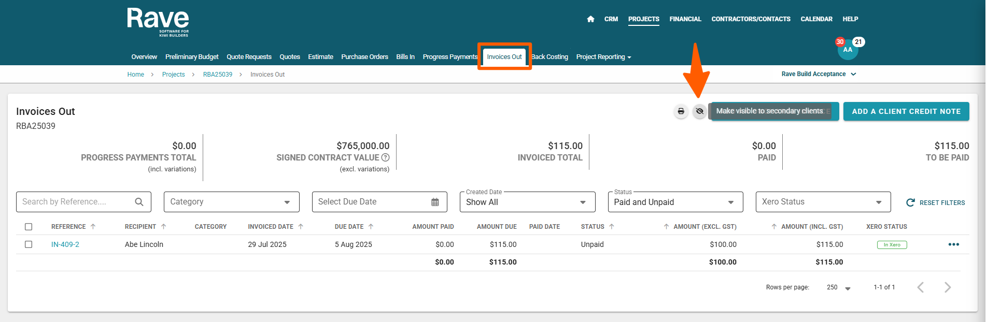Check the IN-409-2 row checkbox
Viewport: 987px width, 322px height.
29,244
